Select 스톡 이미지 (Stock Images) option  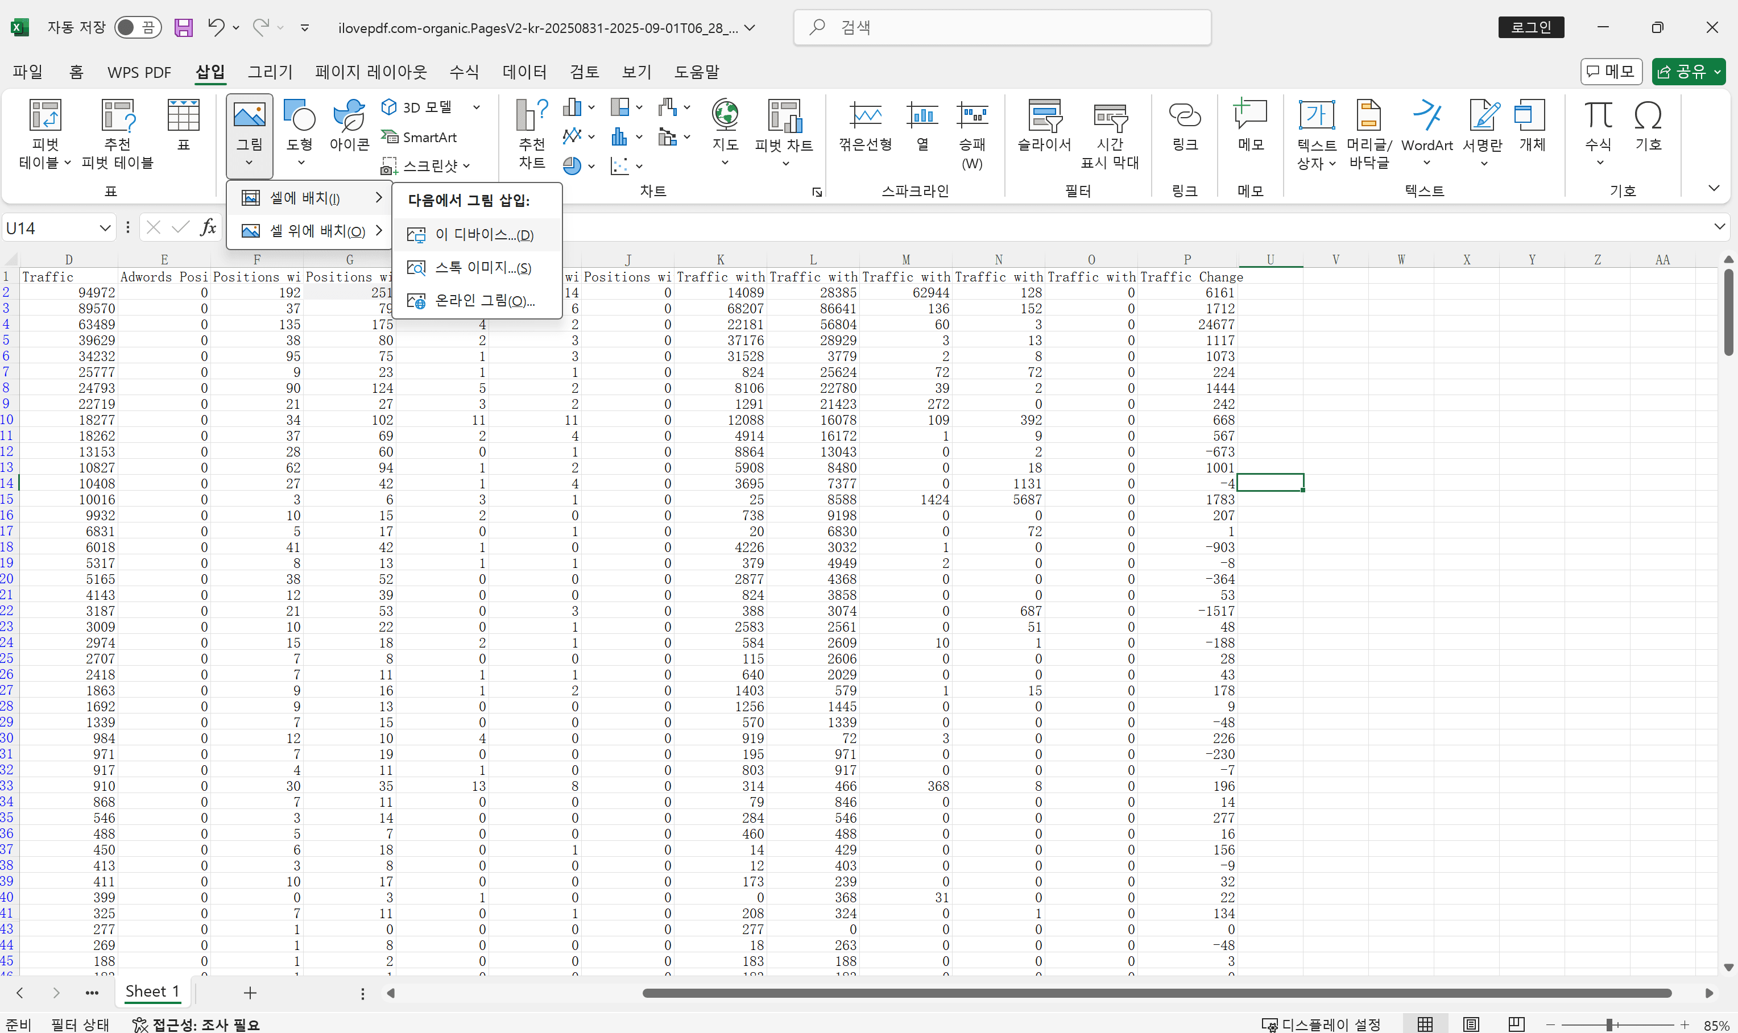pyautogui.click(x=477, y=267)
